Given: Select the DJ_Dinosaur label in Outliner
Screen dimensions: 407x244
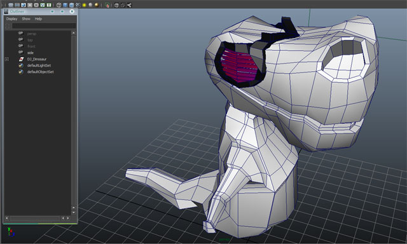Looking at the screenshot, I should point(37,59).
